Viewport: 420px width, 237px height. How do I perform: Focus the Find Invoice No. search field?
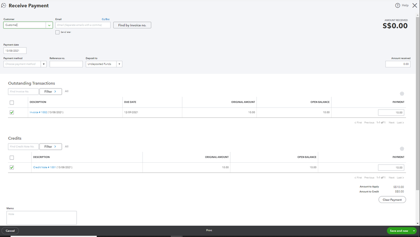(23, 91)
